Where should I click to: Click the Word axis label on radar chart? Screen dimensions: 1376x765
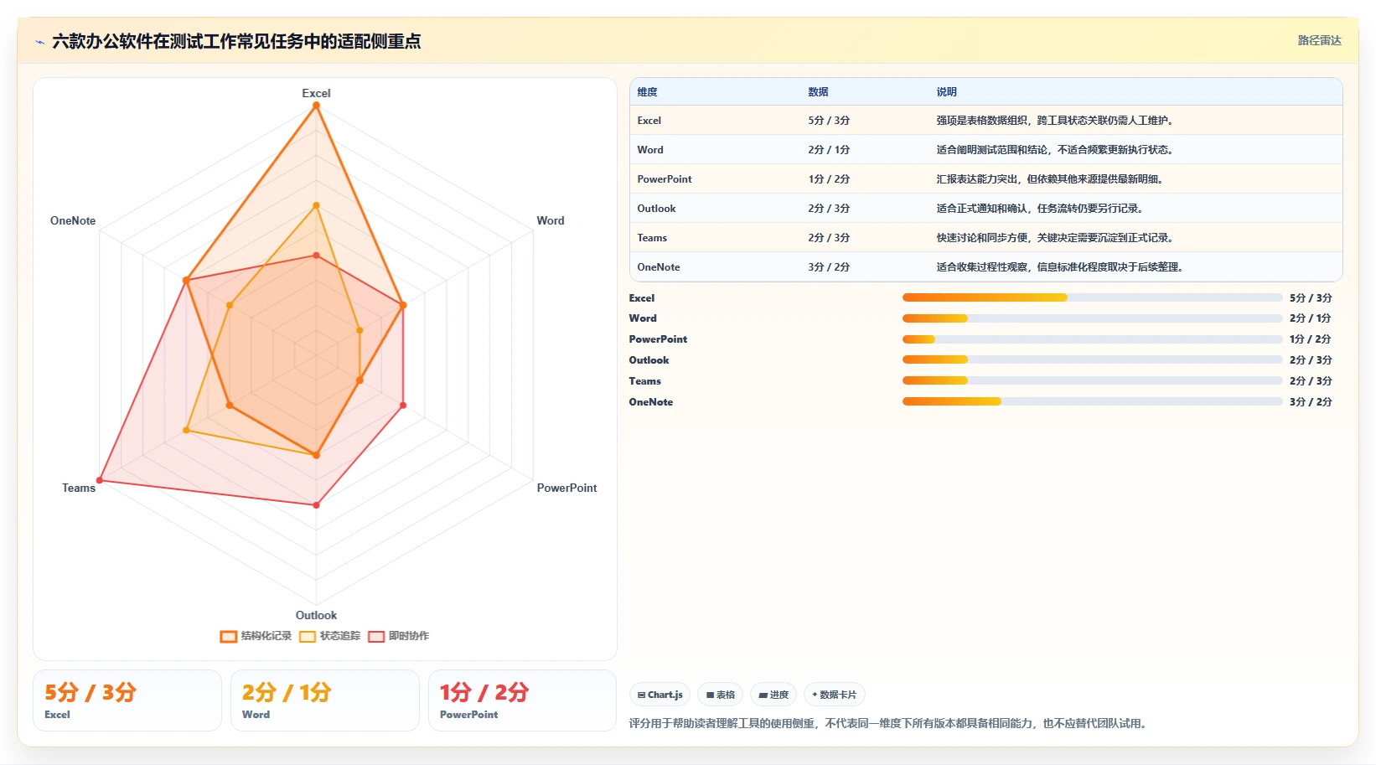(551, 220)
